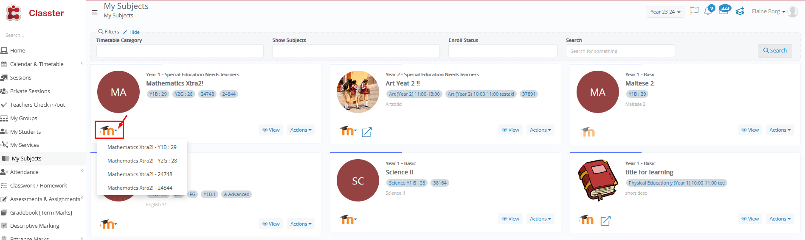Click Moodle icon on Art Yeat 2 card
Viewport: 805px width, 240px height.
pyautogui.click(x=348, y=131)
